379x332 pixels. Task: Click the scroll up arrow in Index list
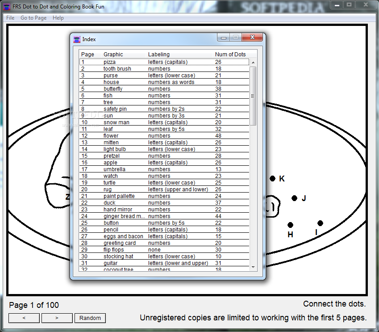pyautogui.click(x=253, y=63)
